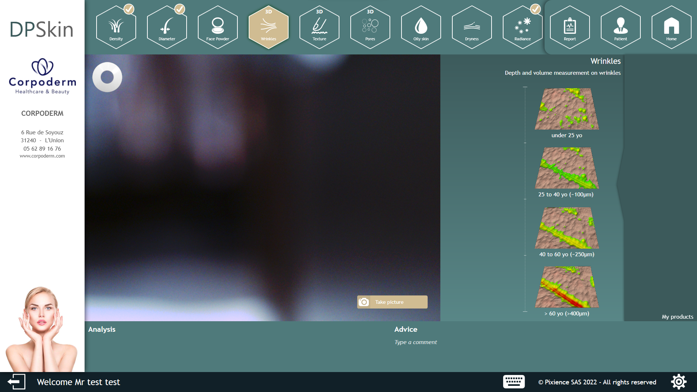Go to the Patient profile page
Screen dimensions: 697x392
tap(620, 28)
